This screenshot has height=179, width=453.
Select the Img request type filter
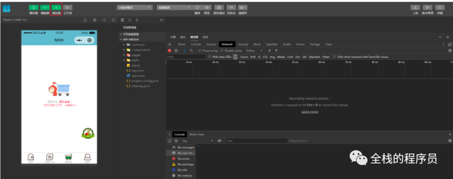click(272, 57)
